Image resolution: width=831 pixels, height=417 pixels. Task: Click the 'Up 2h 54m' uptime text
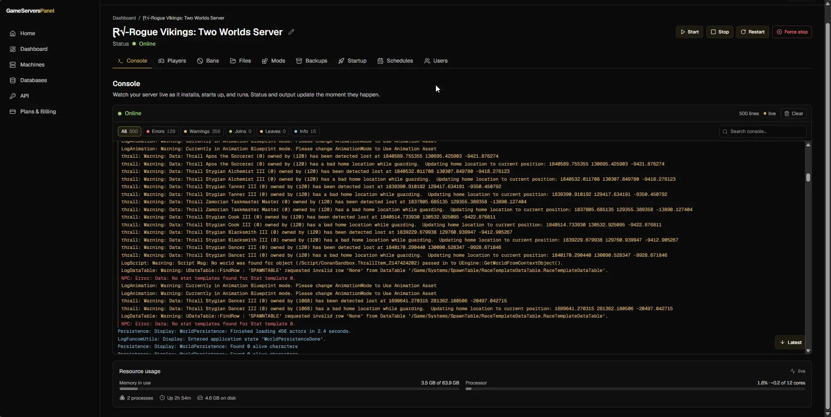pos(179,398)
